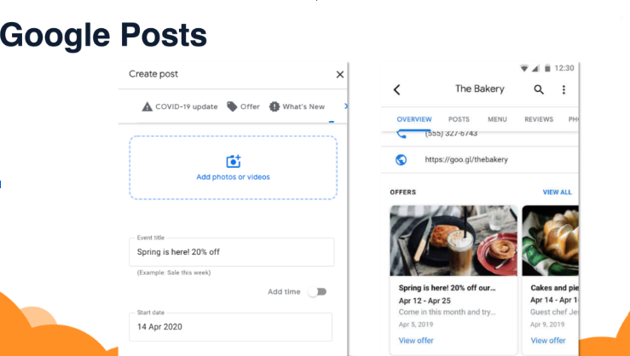Open the braided bread offer photo
The image size is (630, 356).
[x=551, y=241]
